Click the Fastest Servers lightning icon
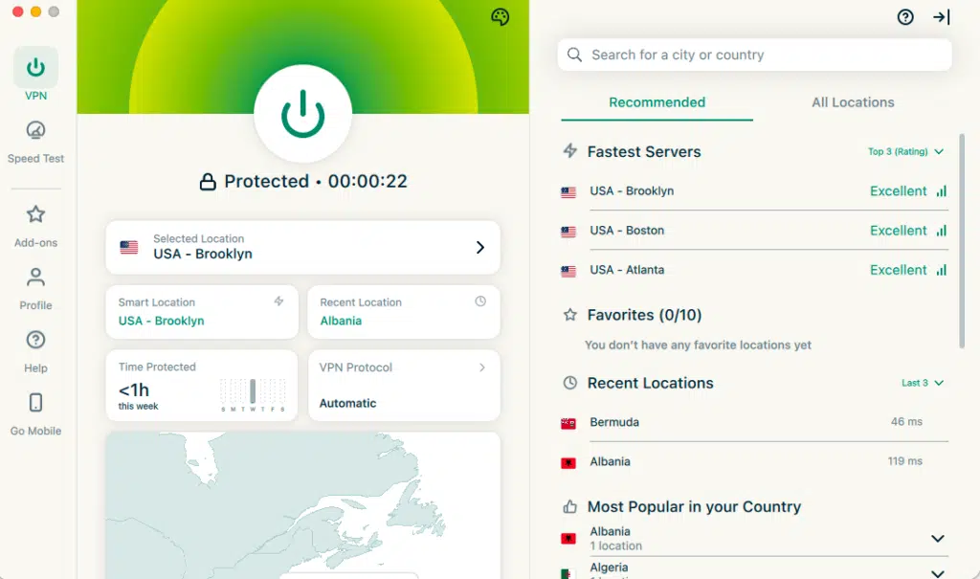 click(570, 150)
